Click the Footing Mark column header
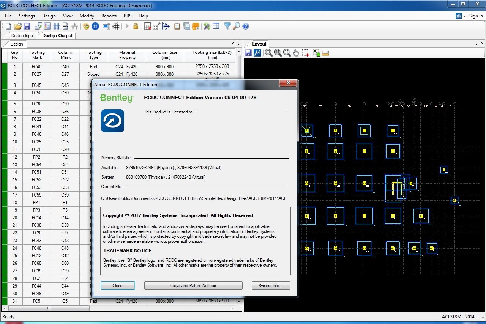 (x=37, y=55)
